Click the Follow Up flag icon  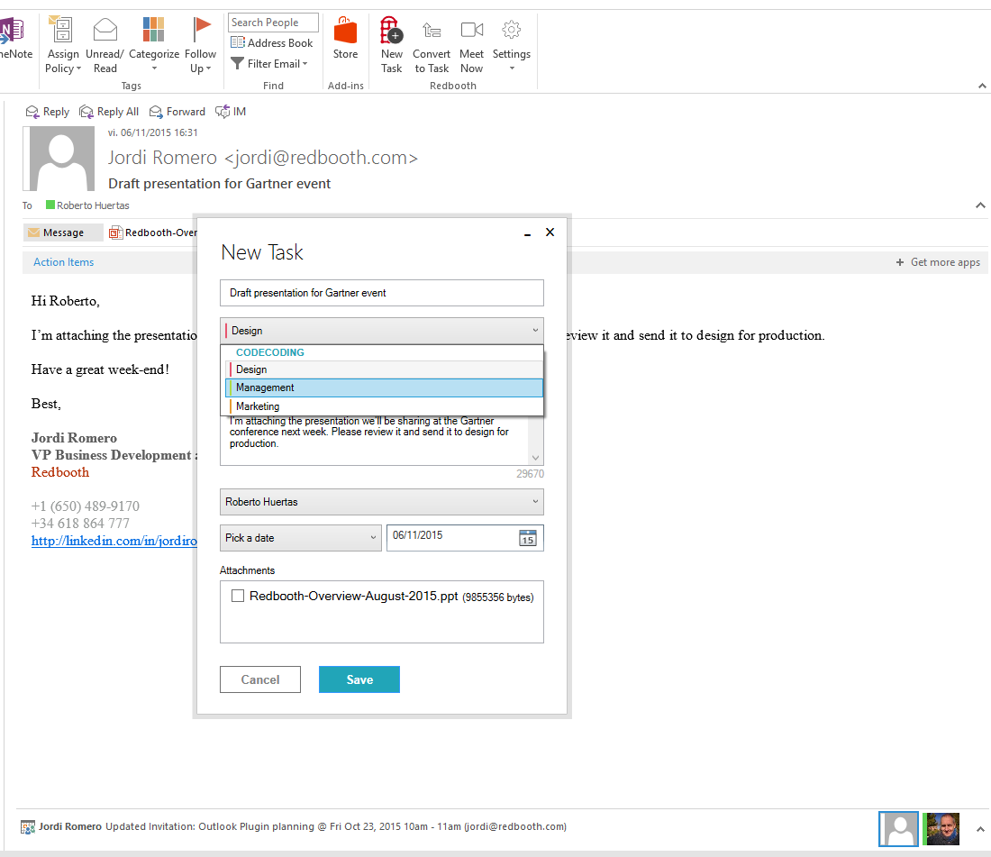[x=201, y=32]
